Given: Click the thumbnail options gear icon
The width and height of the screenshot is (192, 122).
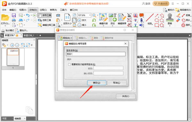Looking at the screenshot, I should tap(4, 45).
